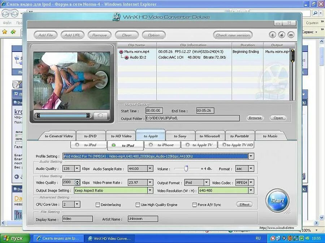
Task: Switch to the to Music tab
Action: click(270, 136)
